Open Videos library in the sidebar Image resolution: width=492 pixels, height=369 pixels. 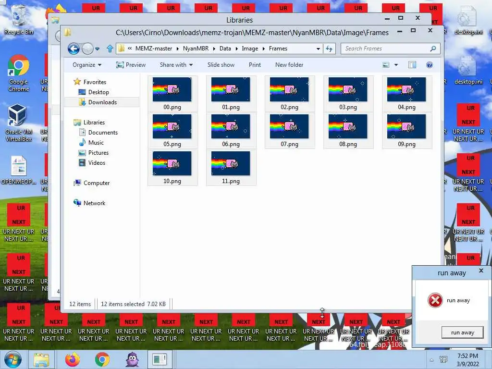pyautogui.click(x=92, y=162)
